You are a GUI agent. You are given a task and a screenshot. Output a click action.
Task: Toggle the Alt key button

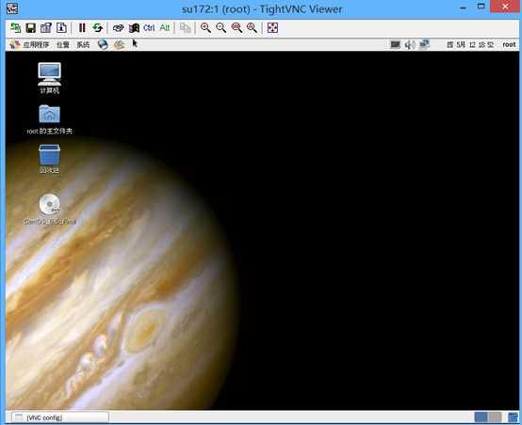165,28
